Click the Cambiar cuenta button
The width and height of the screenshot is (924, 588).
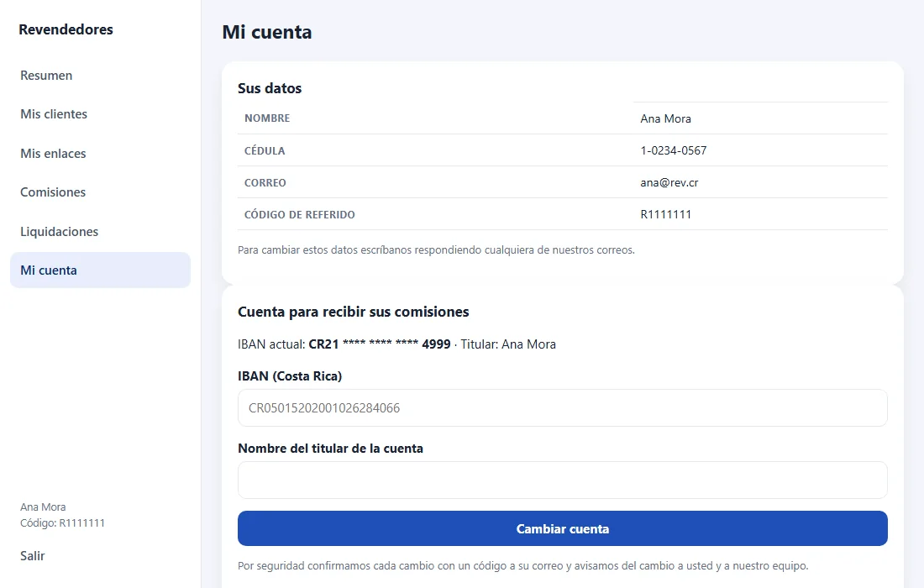point(562,528)
